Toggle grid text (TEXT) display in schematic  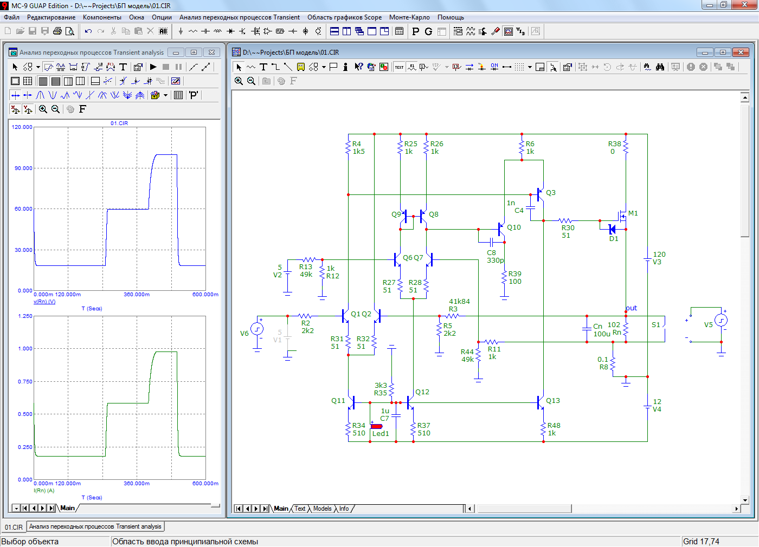tap(399, 67)
